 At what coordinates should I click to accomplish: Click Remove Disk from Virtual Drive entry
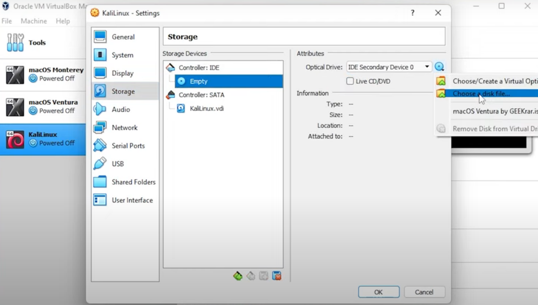coord(487,129)
